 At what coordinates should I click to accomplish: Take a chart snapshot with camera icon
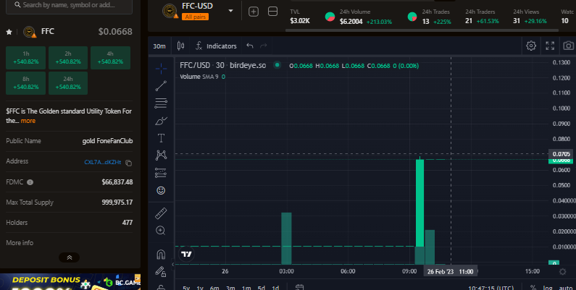(x=568, y=46)
